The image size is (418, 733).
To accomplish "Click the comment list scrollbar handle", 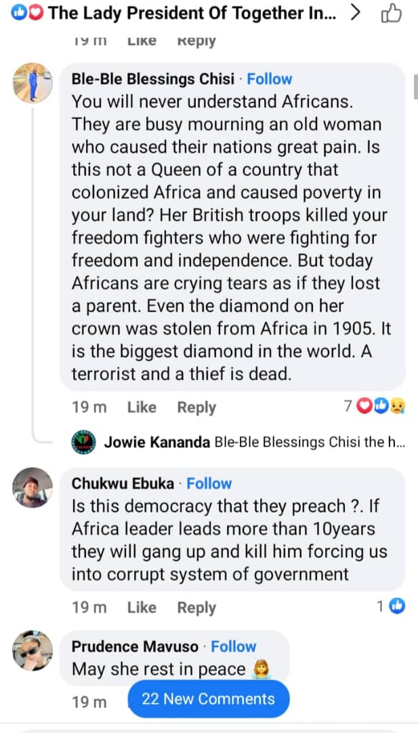I will (x=415, y=86).
